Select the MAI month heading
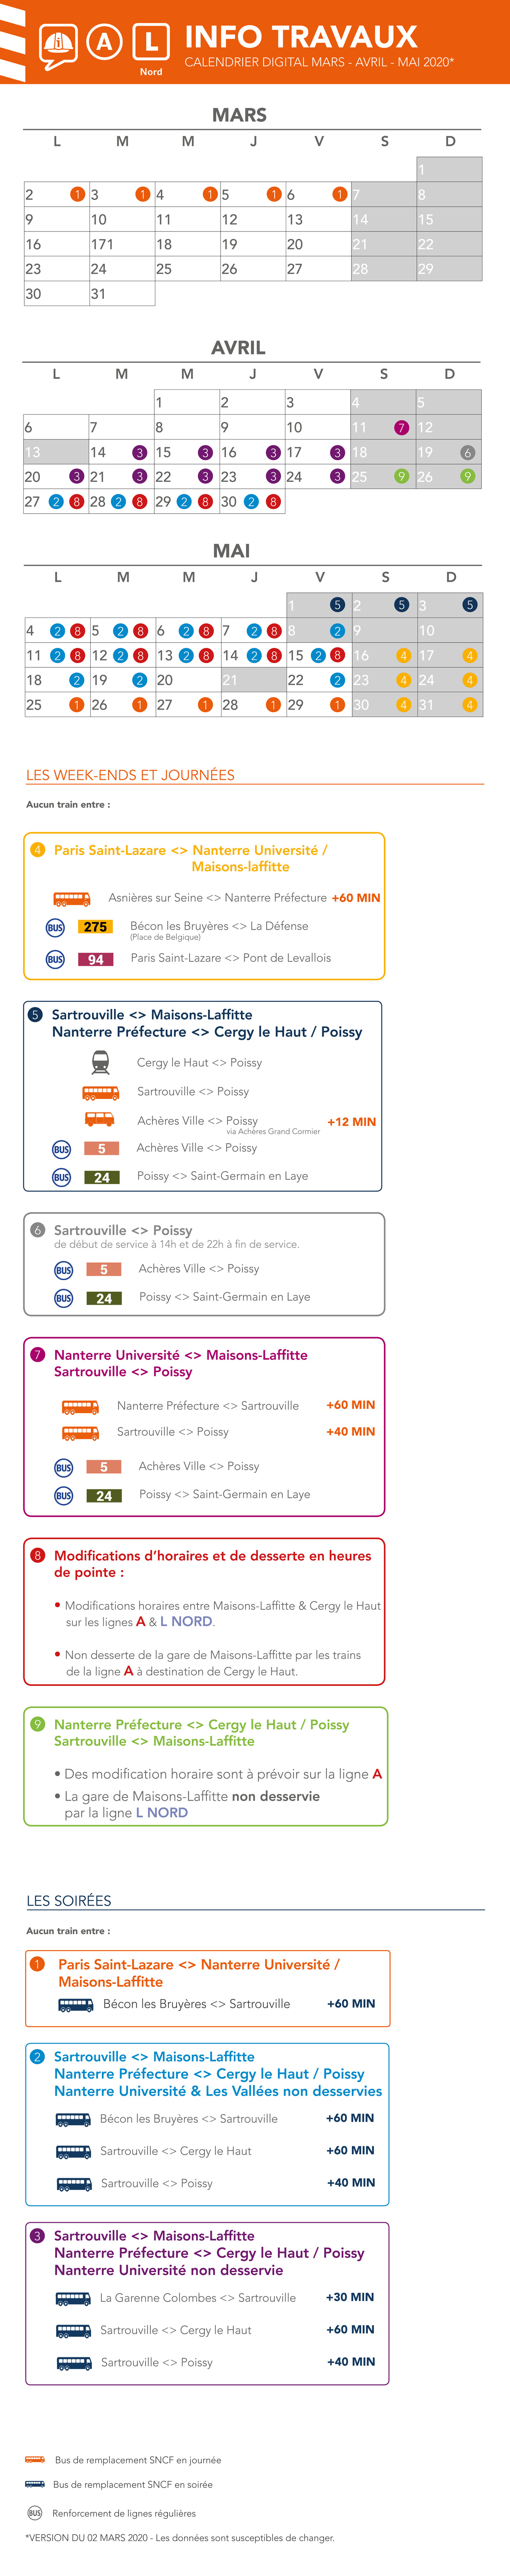510x2576 pixels. pyautogui.click(x=232, y=551)
